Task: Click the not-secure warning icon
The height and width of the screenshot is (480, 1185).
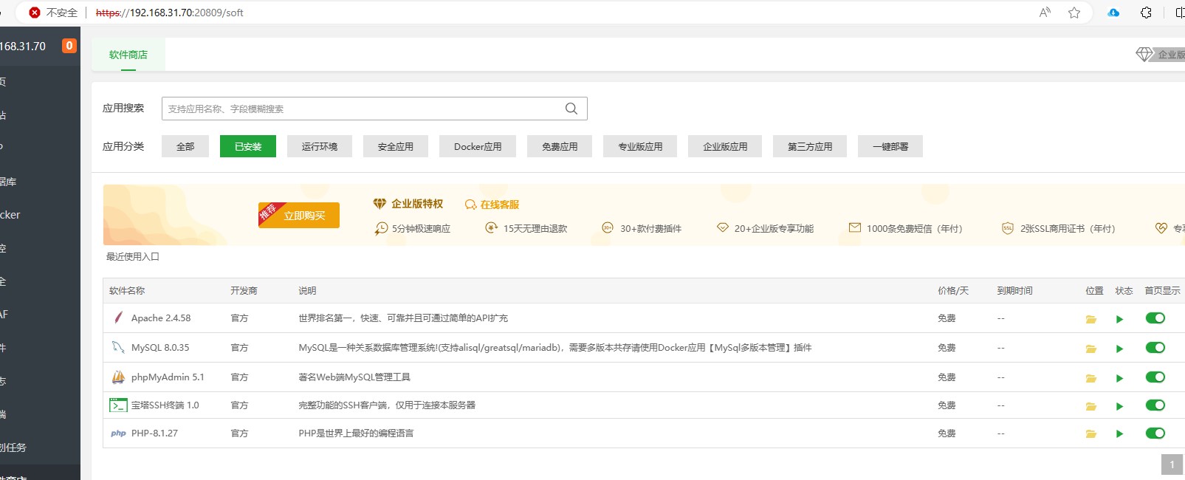Action: pos(35,13)
